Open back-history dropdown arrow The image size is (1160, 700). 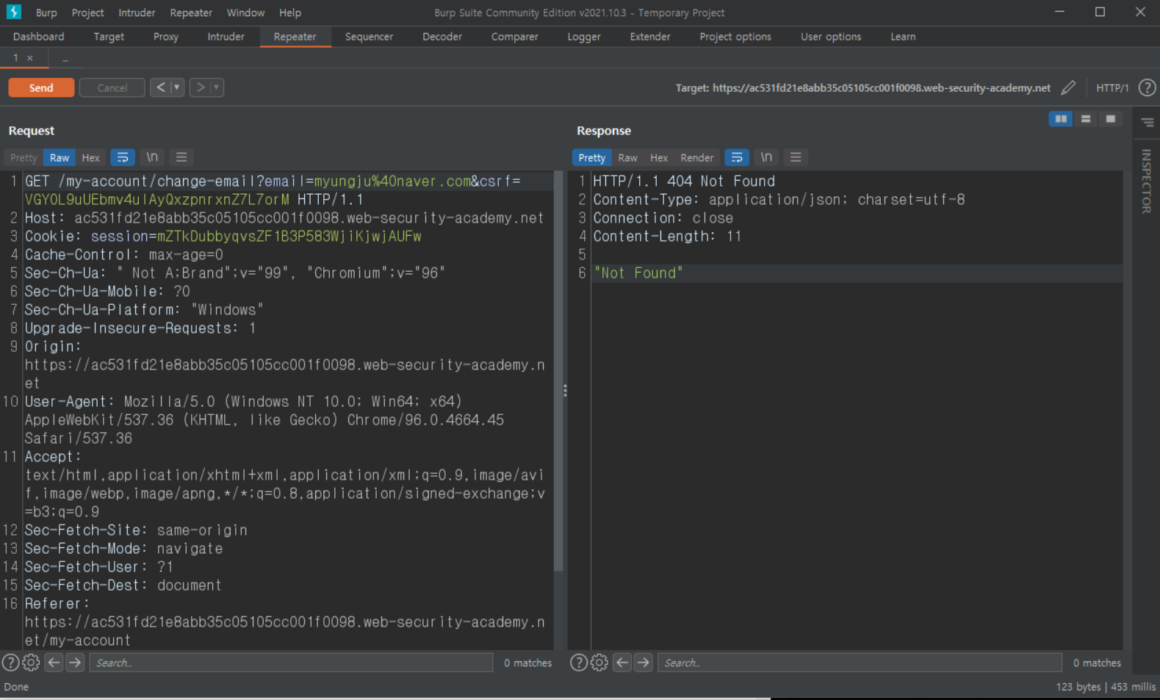tap(177, 87)
